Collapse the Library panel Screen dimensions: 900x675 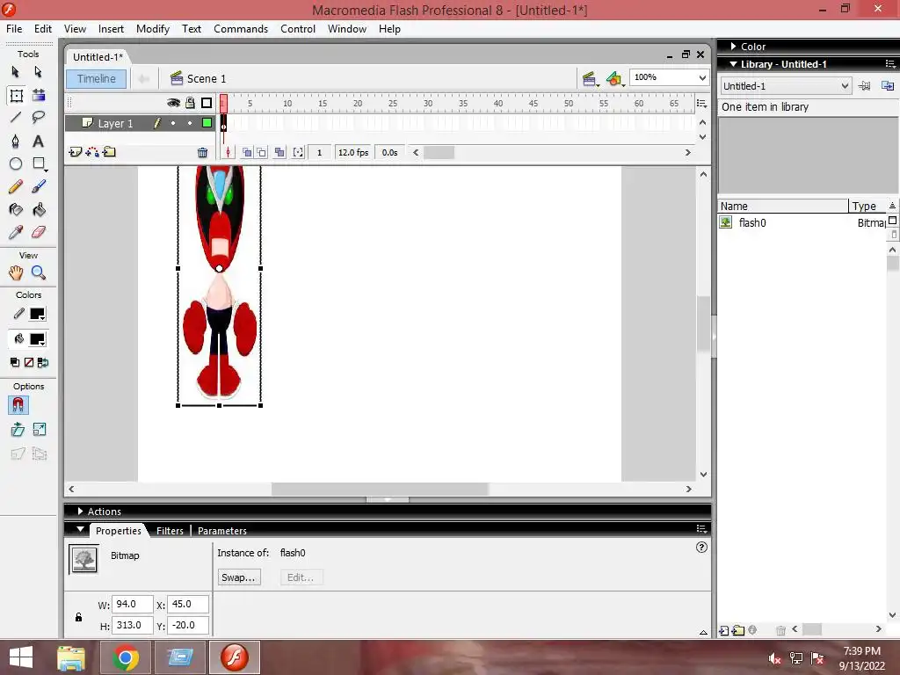[734, 64]
